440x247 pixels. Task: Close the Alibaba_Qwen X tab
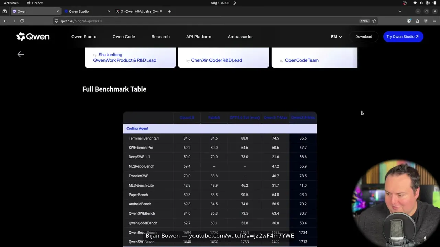pos(161,11)
